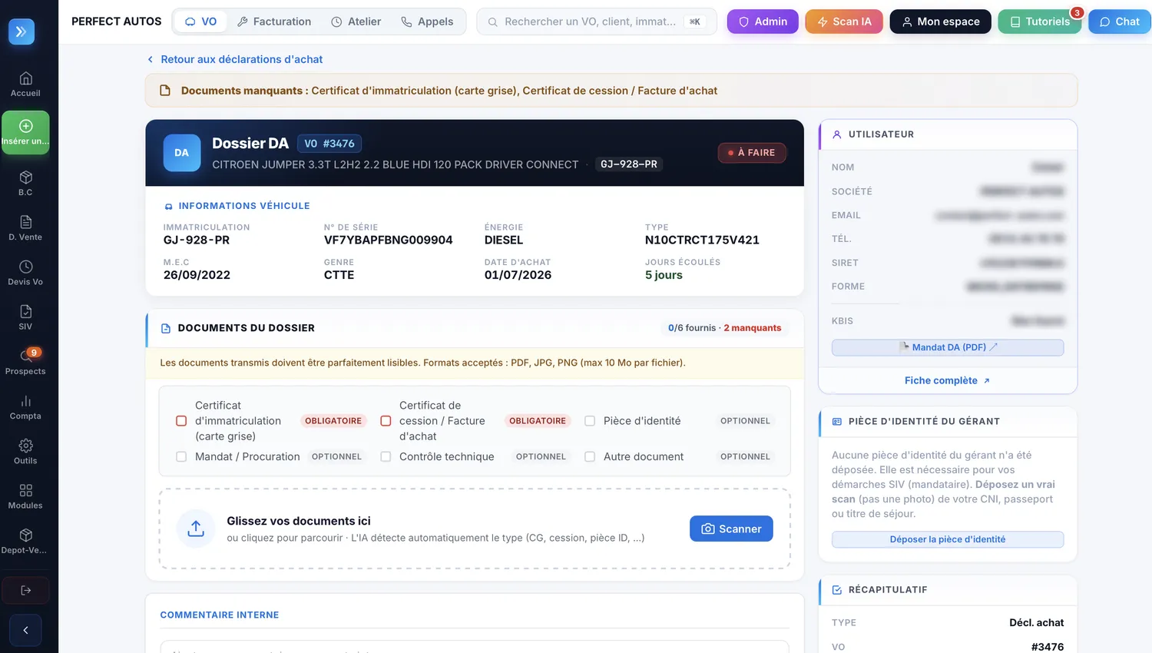Click GJ-928-PR plate badge in header
Screen dimensions: 1152x653
coord(629,164)
